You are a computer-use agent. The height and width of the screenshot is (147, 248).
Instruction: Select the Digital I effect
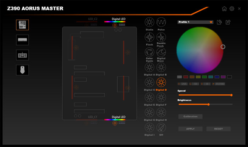pos(149,128)
